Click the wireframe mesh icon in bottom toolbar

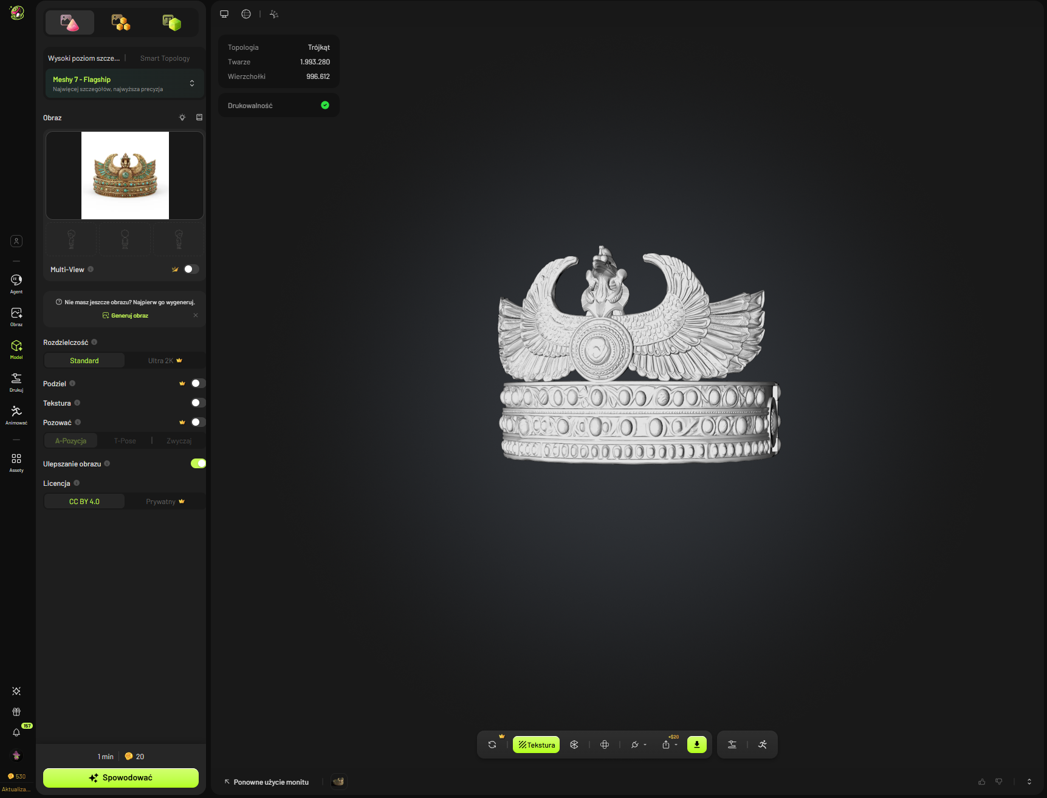pyautogui.click(x=574, y=745)
